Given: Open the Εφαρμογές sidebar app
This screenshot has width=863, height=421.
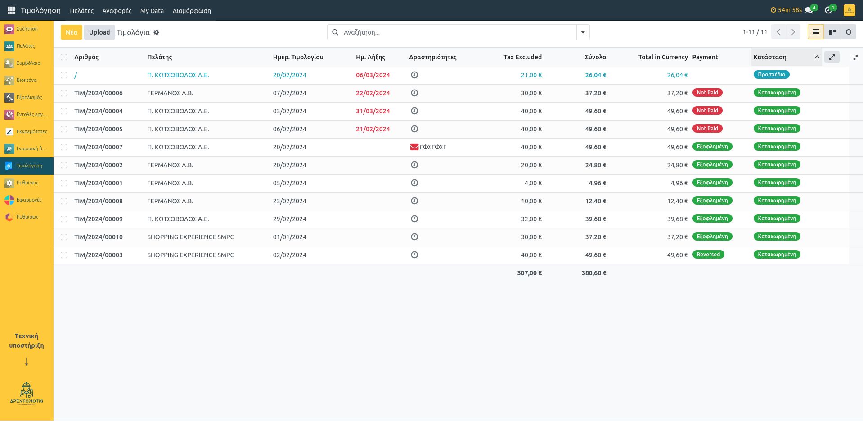Looking at the screenshot, I should click(x=27, y=200).
